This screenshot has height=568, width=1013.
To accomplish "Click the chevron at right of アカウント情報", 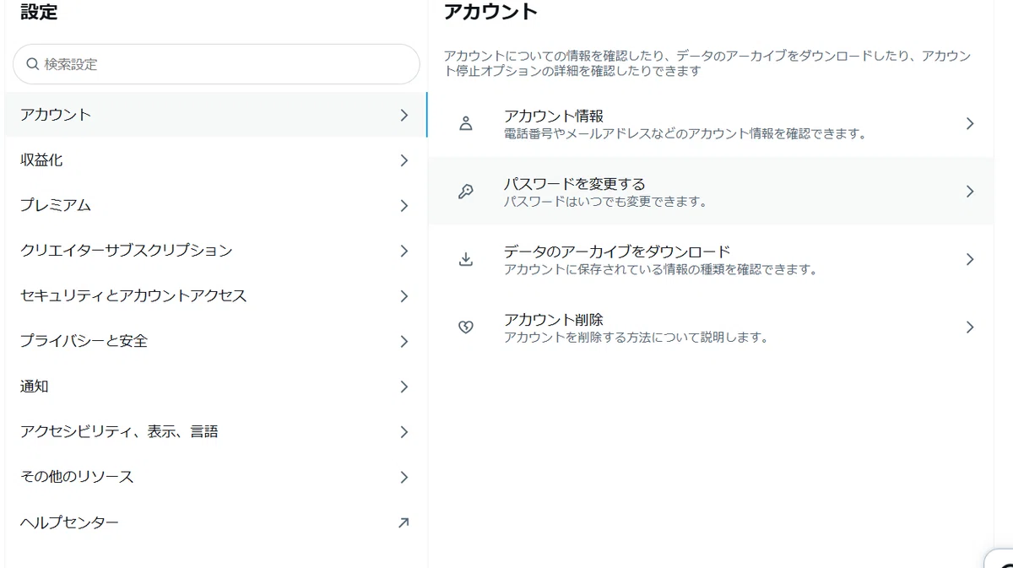I will [x=970, y=123].
